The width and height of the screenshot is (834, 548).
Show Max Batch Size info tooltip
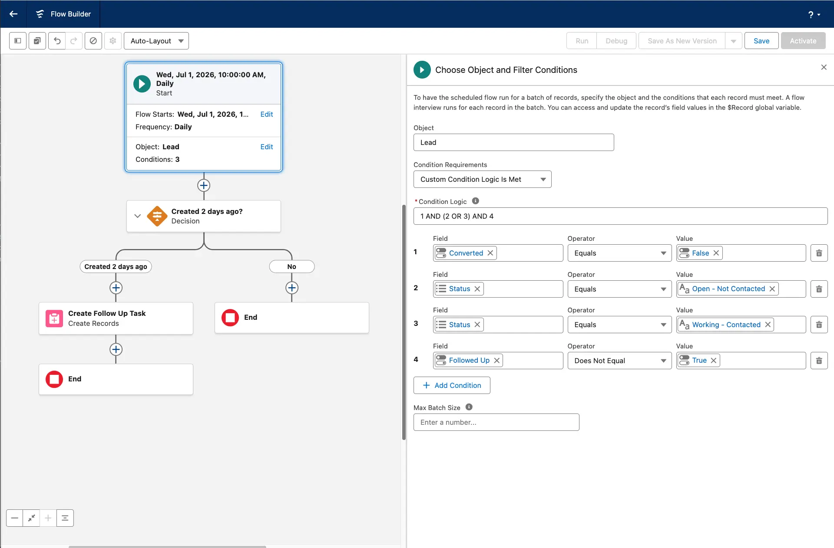(469, 407)
